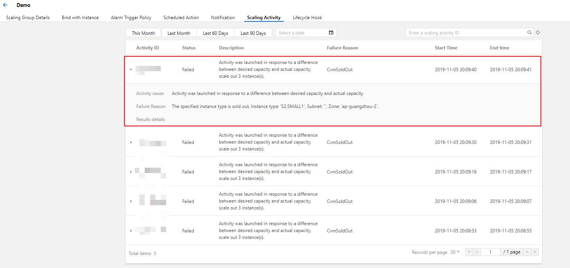
Task: Go to previous page pagination arrow
Action: (x=477, y=252)
